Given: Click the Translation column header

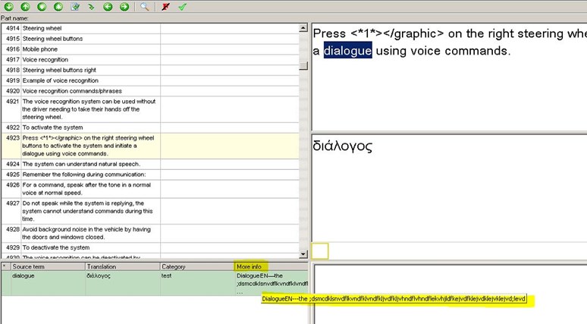Looking at the screenshot, I should coord(122,266).
